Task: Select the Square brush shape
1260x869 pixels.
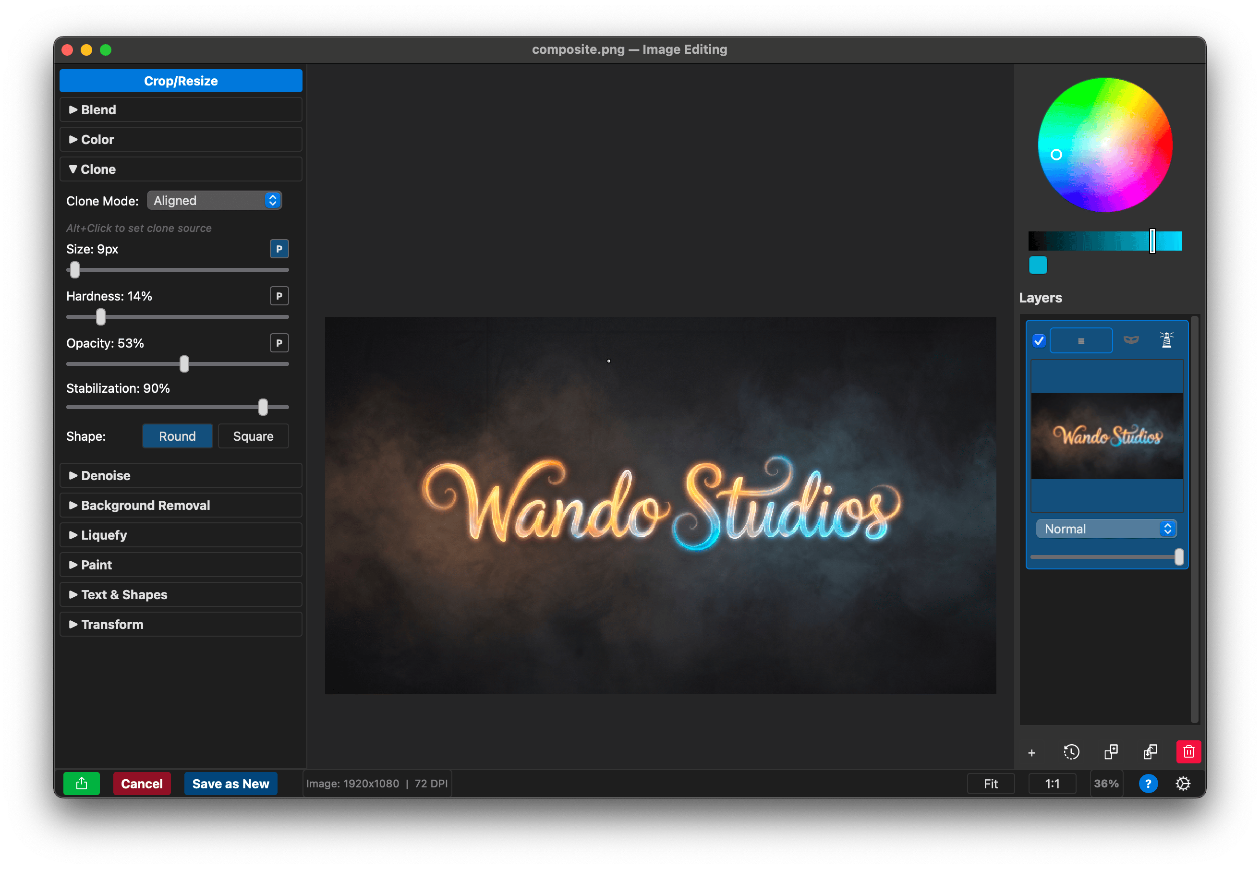Action: 253,436
